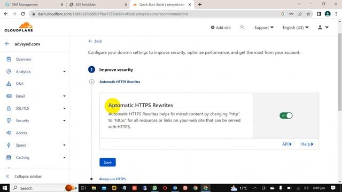The width and height of the screenshot is (342, 192).
Task: Open the Chrome profile avatar
Action: (x=328, y=14)
